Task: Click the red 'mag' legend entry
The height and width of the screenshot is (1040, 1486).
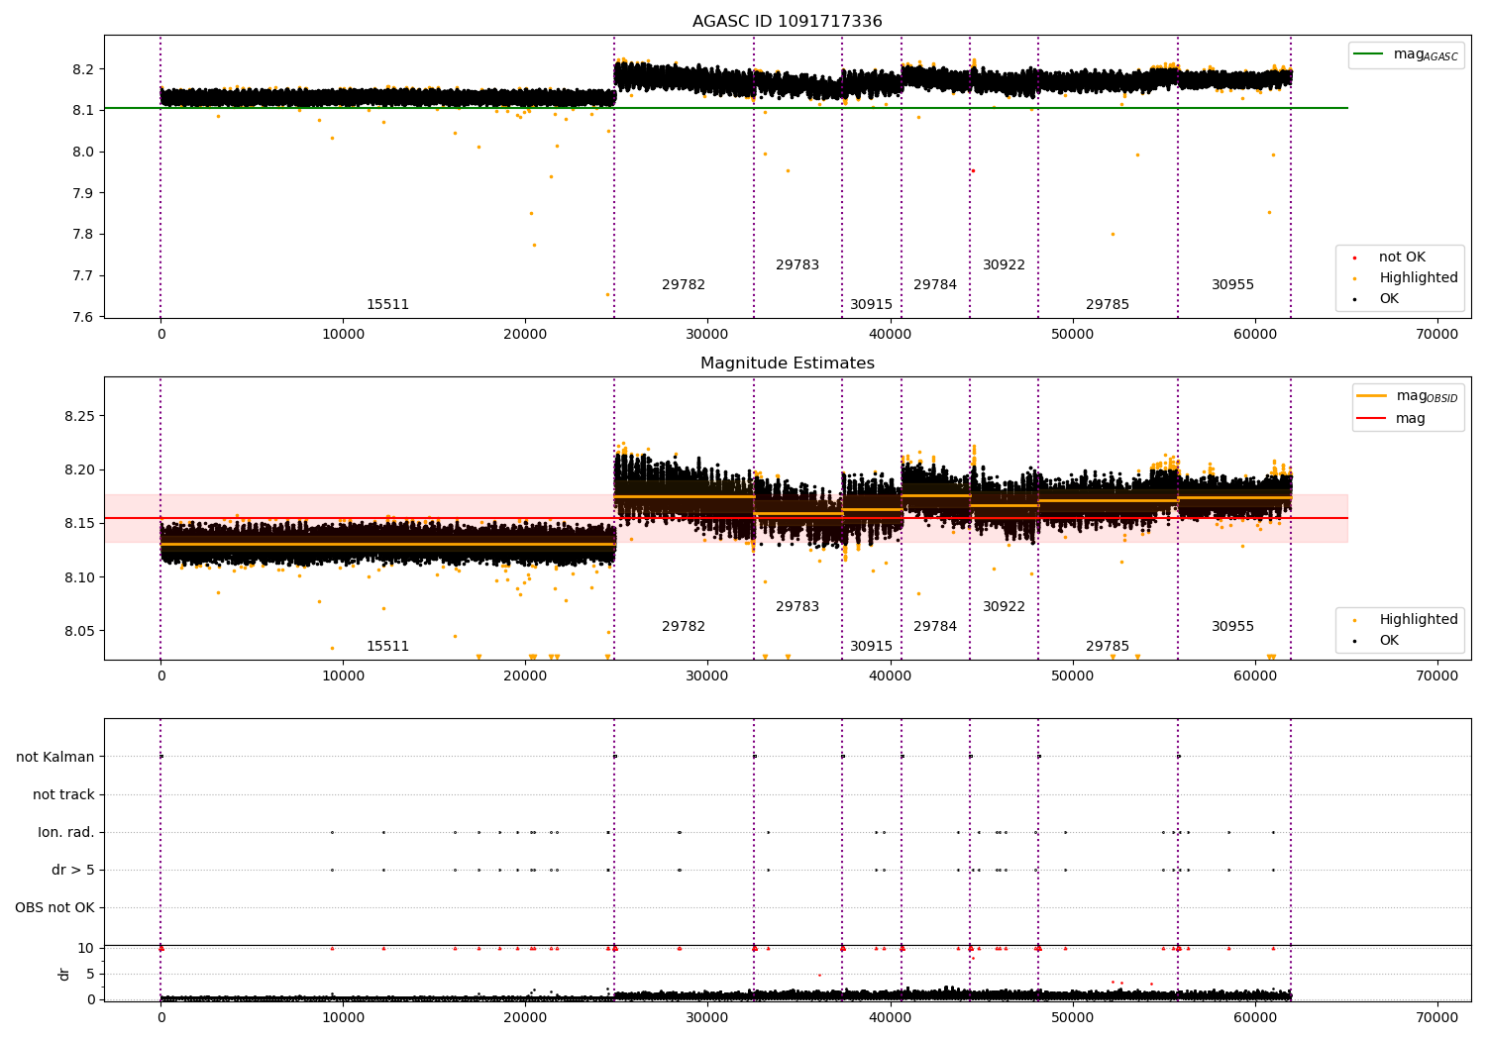Action: pos(1391,418)
